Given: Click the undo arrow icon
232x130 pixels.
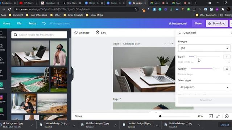Looking at the screenshot, I should [x=44, y=23].
